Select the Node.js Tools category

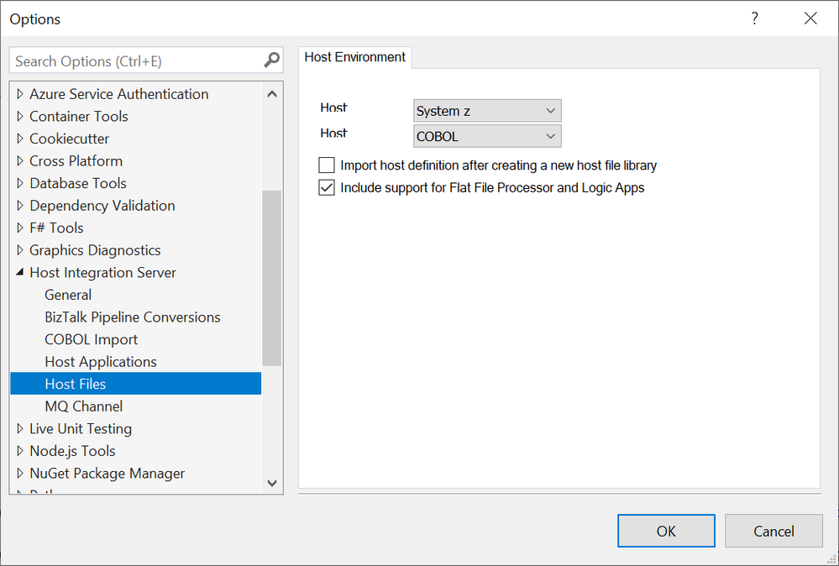pos(72,451)
